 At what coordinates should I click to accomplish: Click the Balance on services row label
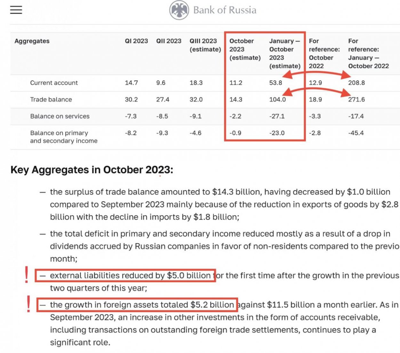[x=60, y=116]
